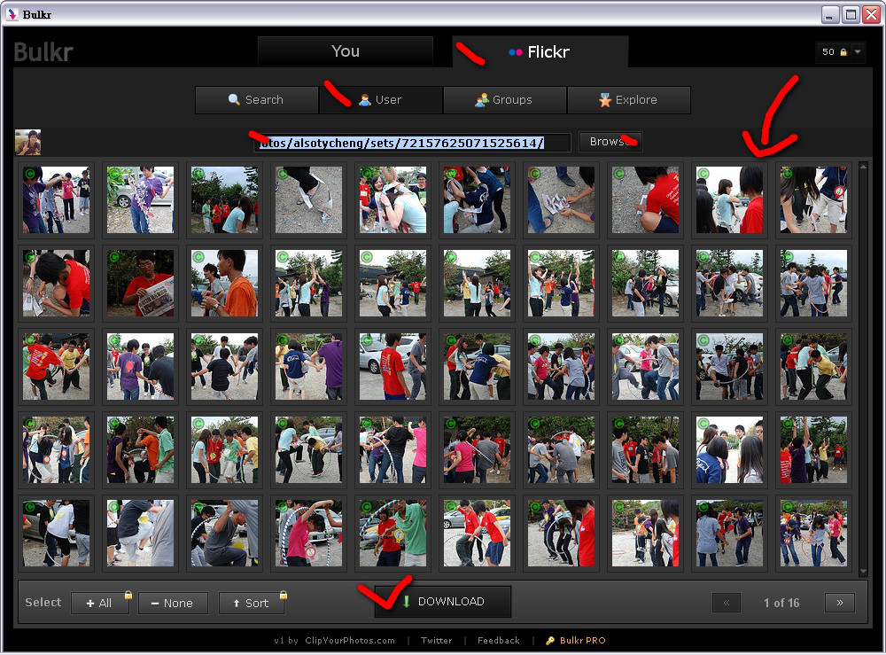Click the people icon on Groups
This screenshot has height=655, width=886.
point(481,100)
